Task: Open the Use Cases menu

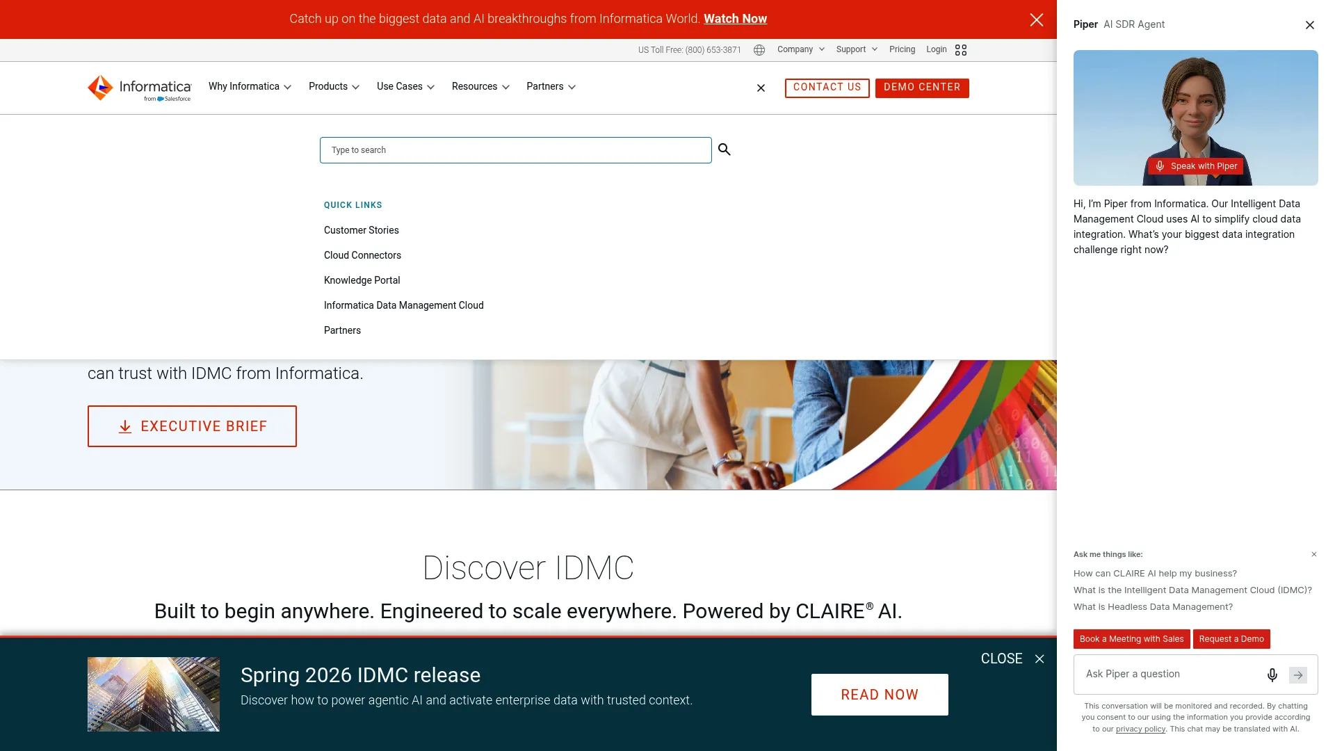Action: (405, 87)
